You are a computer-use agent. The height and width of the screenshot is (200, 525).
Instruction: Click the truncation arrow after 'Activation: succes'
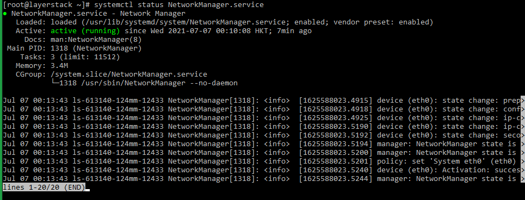click(522, 170)
